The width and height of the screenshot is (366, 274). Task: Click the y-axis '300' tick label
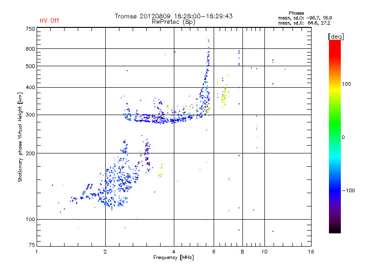[x=30, y=115]
